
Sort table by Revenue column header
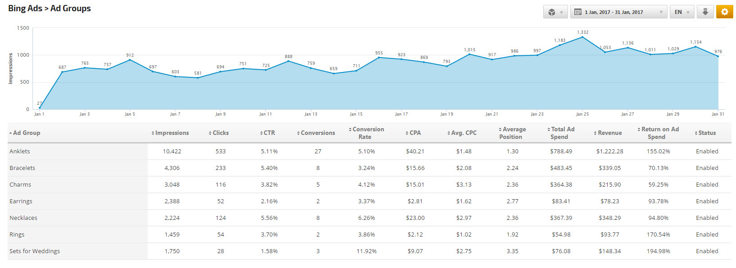click(x=608, y=133)
